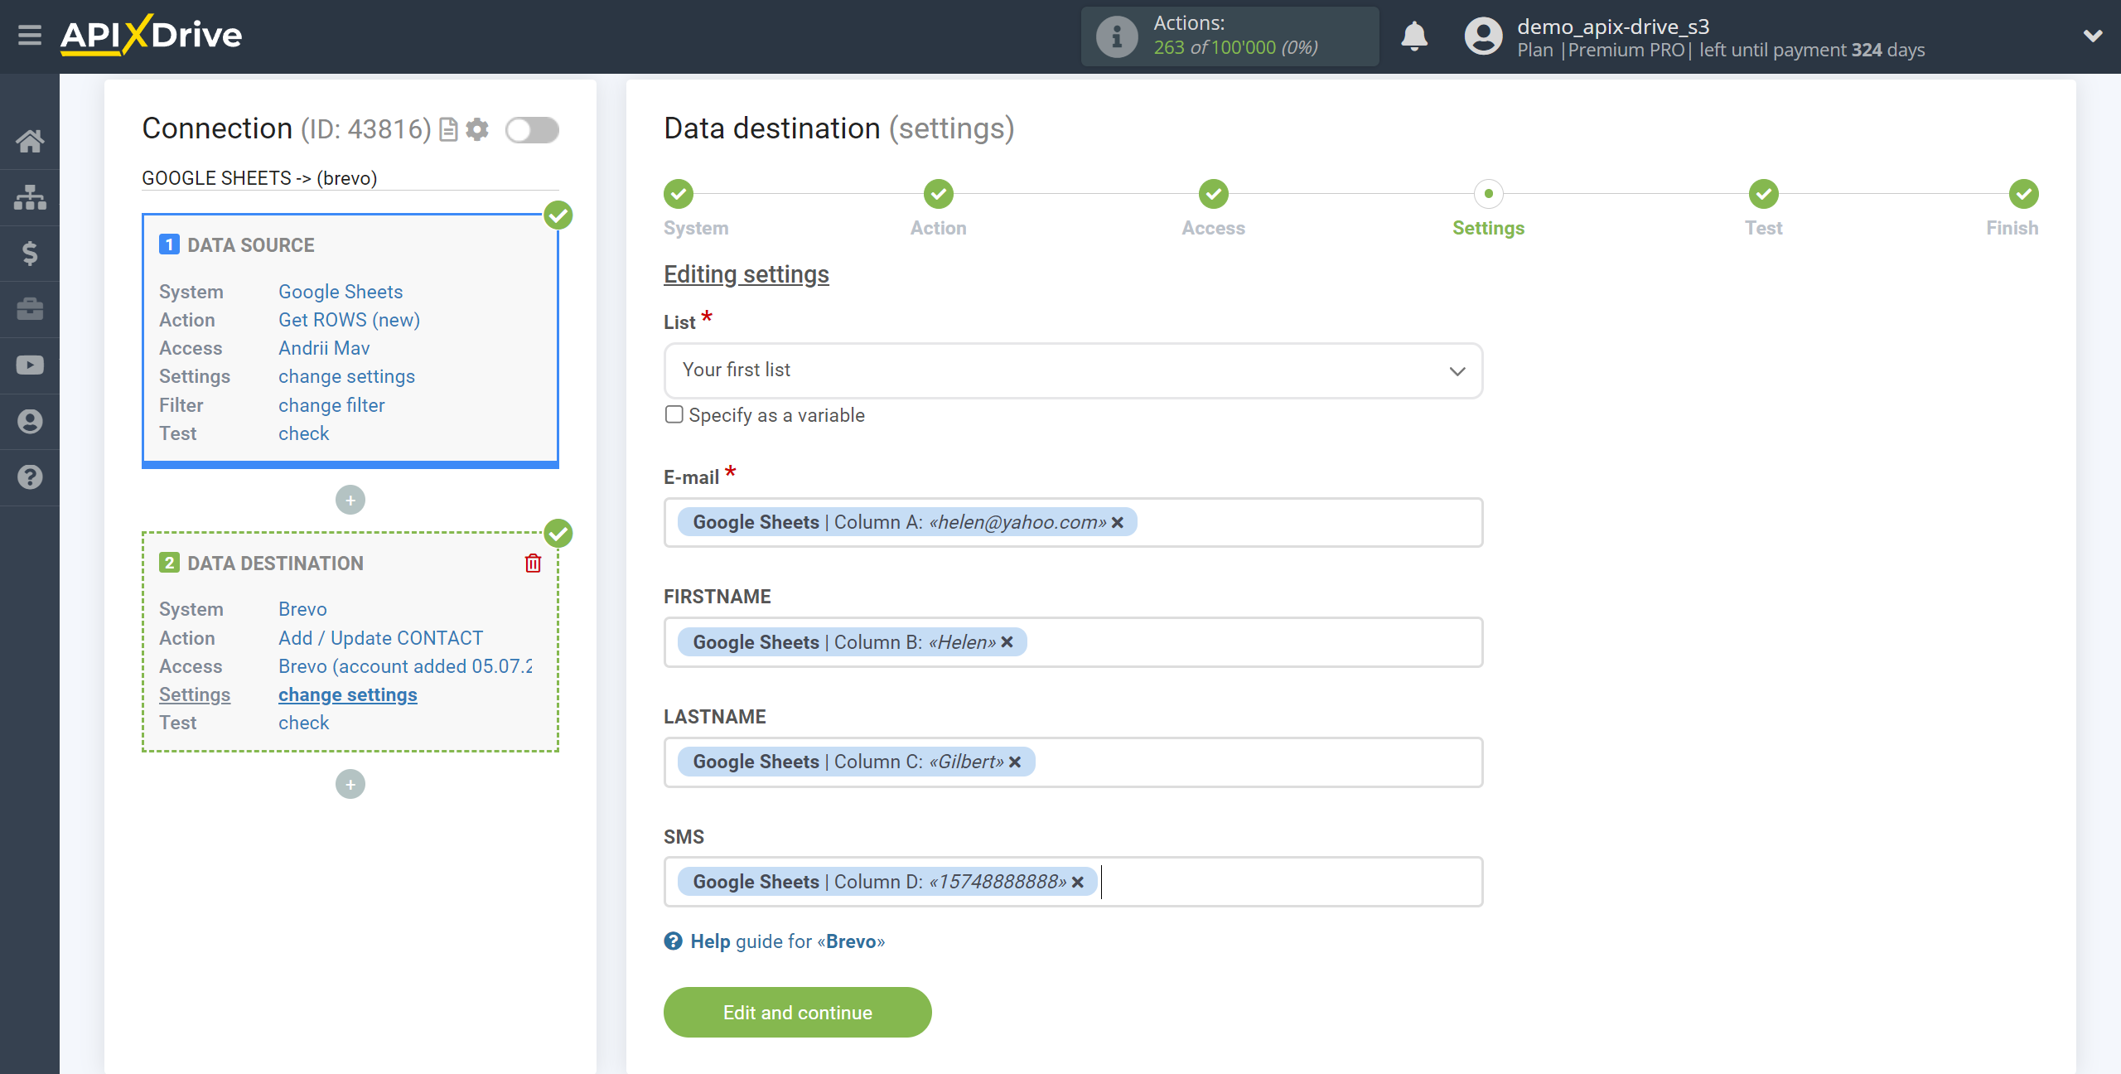Click the Editing settings heading

pos(746,274)
